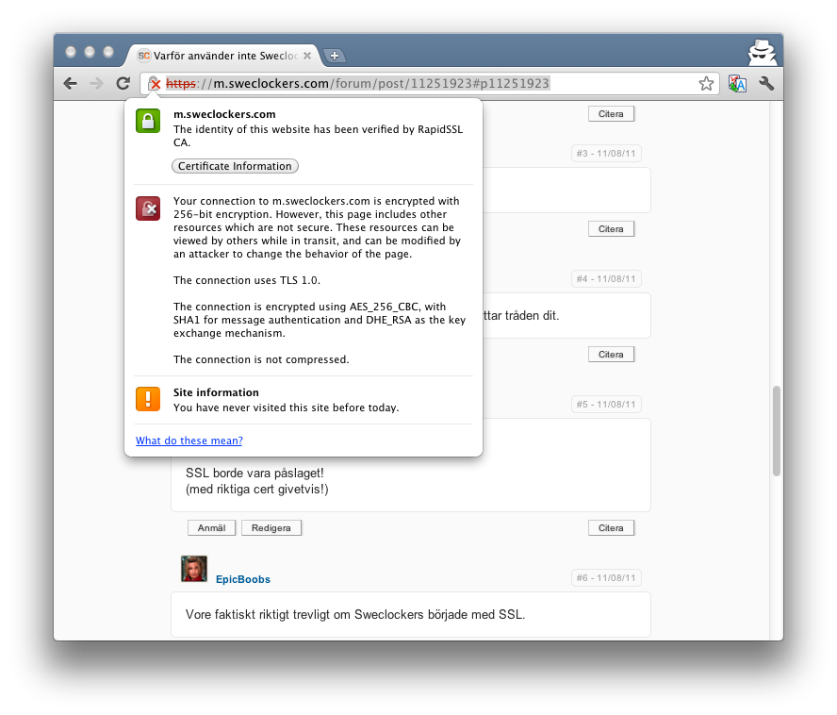This screenshot has height=715, width=837.
Task: Click the orange exclamation site information icon
Action: [x=148, y=399]
